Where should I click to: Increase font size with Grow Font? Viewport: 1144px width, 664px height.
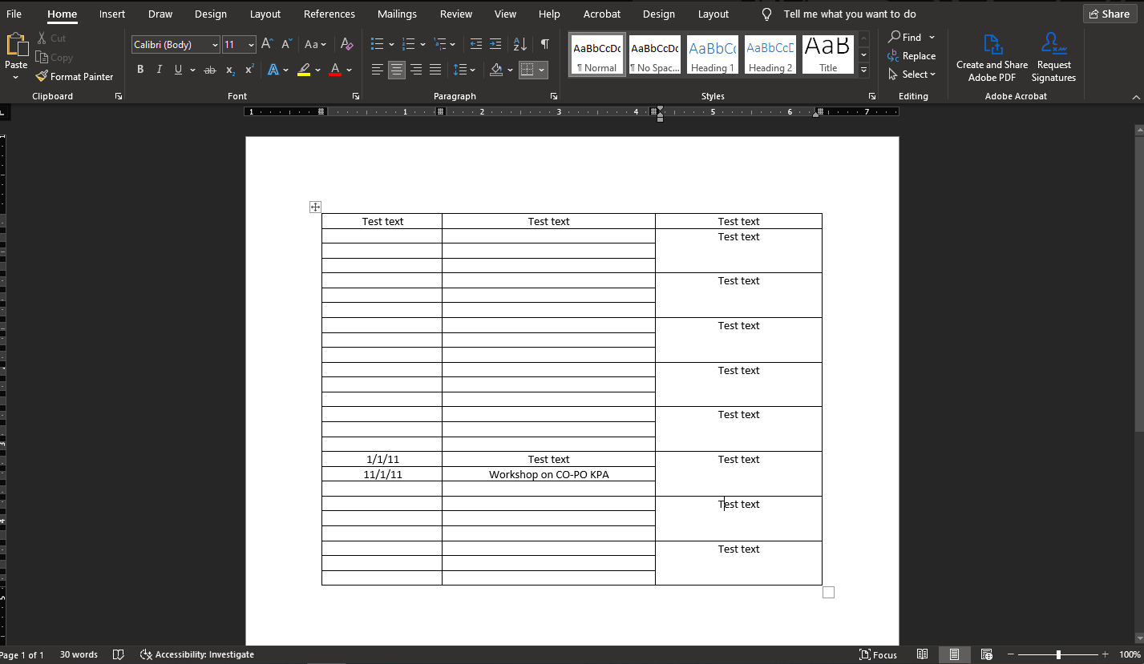coord(268,44)
